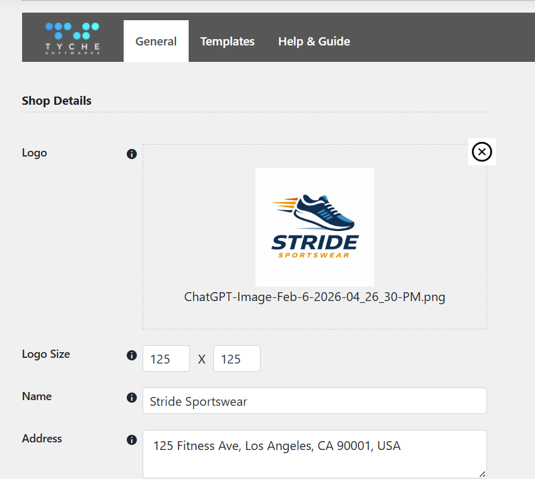The image size is (535, 479).
Task: Click the Logo field label
Action: (x=35, y=153)
